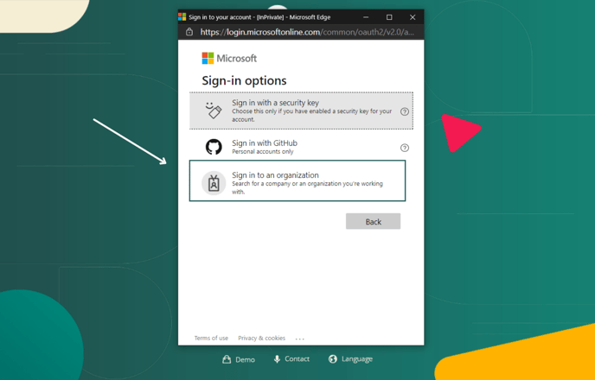Open Terms of use link
Image resolution: width=595 pixels, height=380 pixels.
(211, 338)
